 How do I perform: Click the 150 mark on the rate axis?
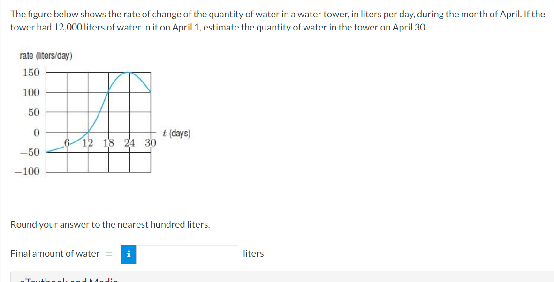31,73
